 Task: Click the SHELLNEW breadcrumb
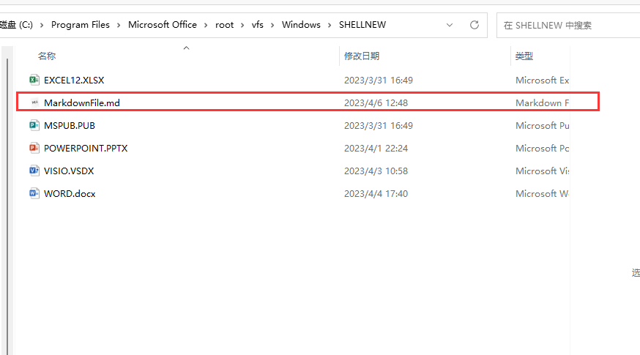click(x=362, y=25)
